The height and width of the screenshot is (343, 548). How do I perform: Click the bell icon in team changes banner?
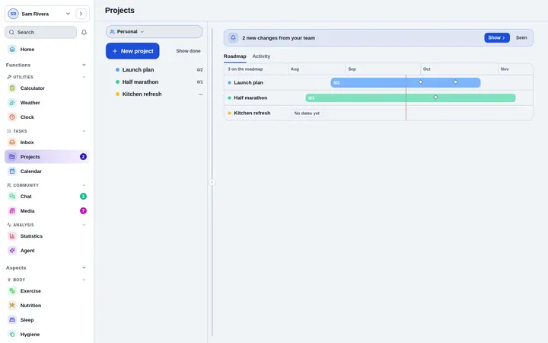233,37
